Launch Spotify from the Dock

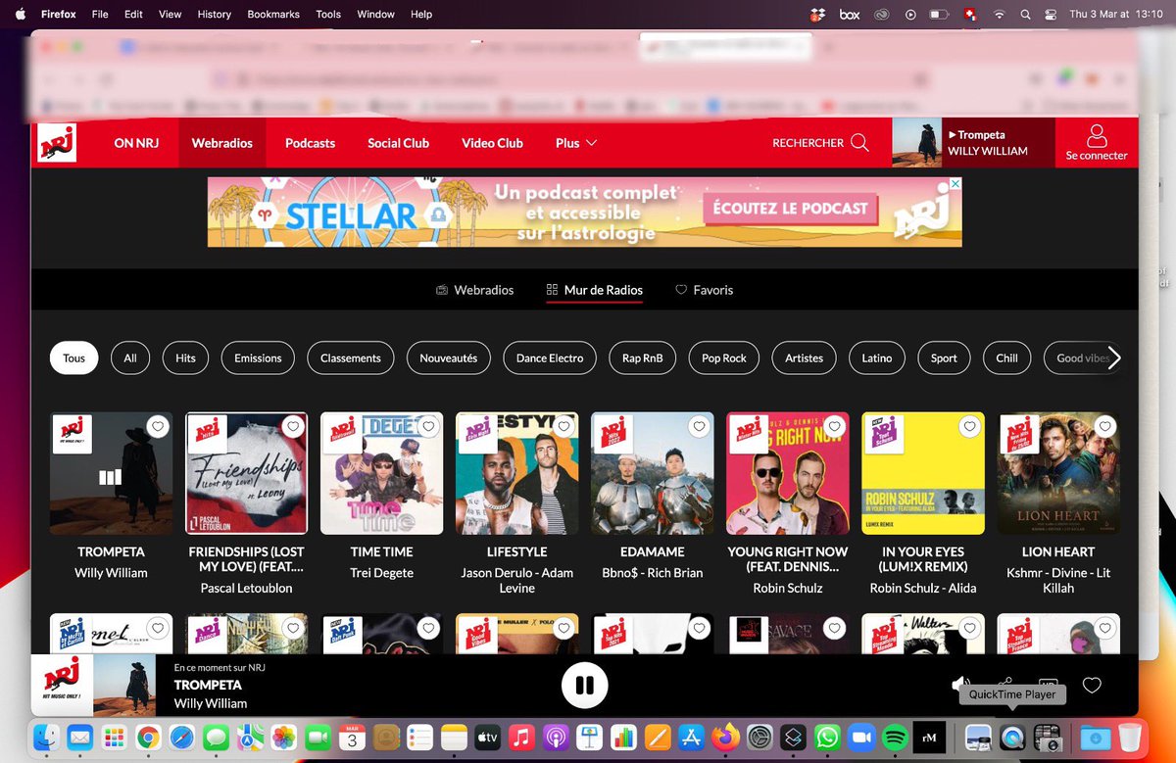[895, 738]
